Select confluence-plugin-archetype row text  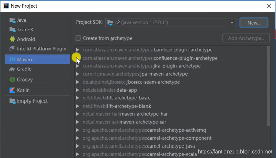150,58
